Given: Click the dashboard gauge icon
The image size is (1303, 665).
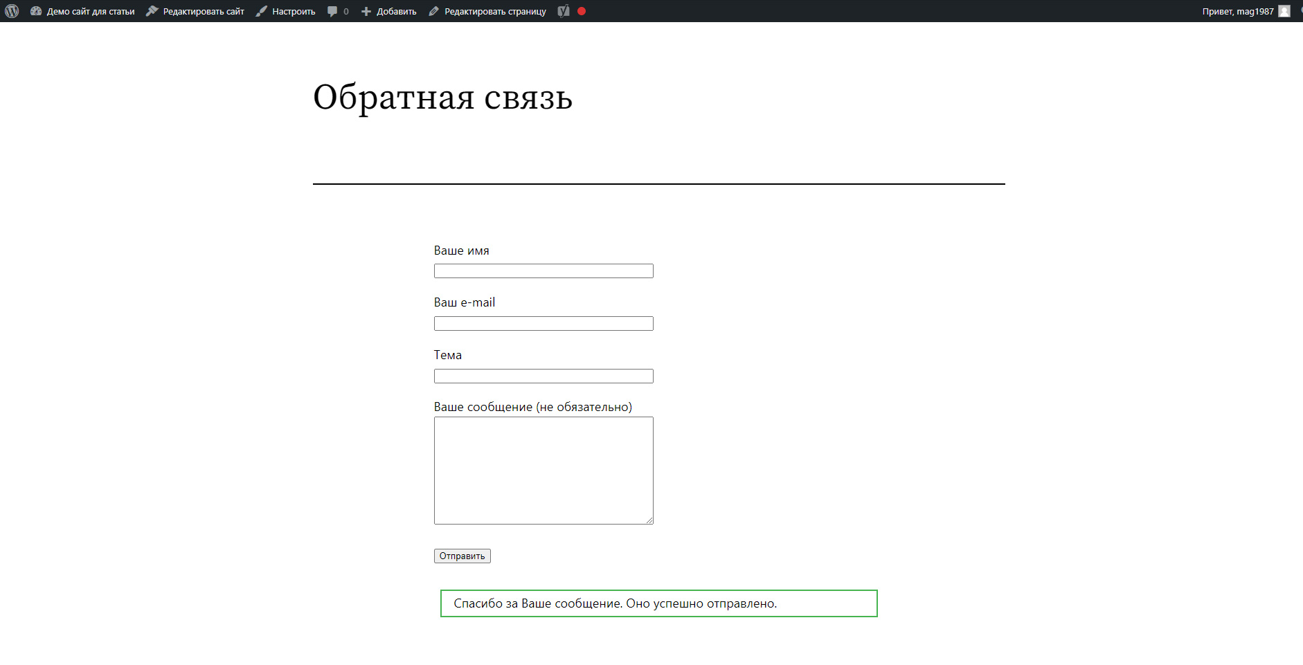Looking at the screenshot, I should click(x=36, y=11).
